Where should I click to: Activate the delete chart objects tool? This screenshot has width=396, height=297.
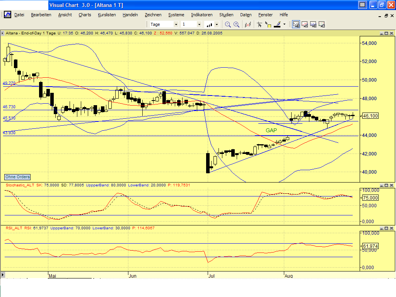click(x=247, y=24)
